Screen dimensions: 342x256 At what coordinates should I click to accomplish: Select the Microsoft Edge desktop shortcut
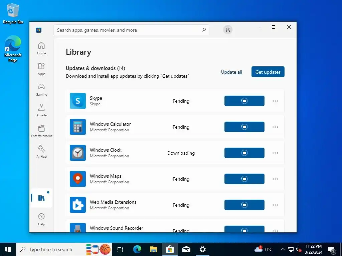[13, 49]
